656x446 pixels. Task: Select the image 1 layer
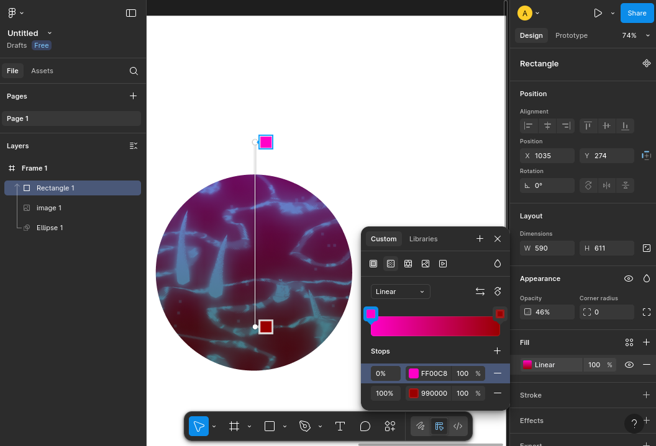[49, 208]
